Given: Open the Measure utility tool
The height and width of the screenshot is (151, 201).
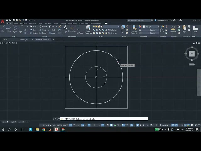Looking at the screenshot, I should 173,29.
